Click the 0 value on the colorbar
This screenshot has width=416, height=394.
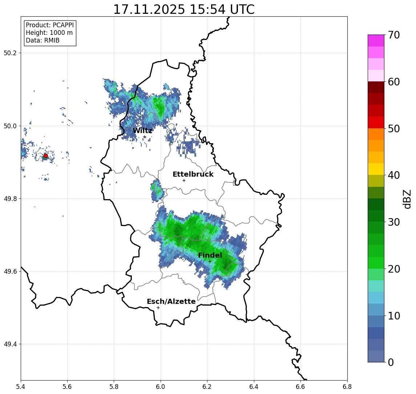point(391,362)
